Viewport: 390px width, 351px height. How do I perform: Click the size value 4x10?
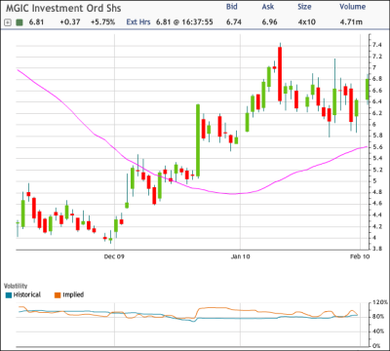307,22
